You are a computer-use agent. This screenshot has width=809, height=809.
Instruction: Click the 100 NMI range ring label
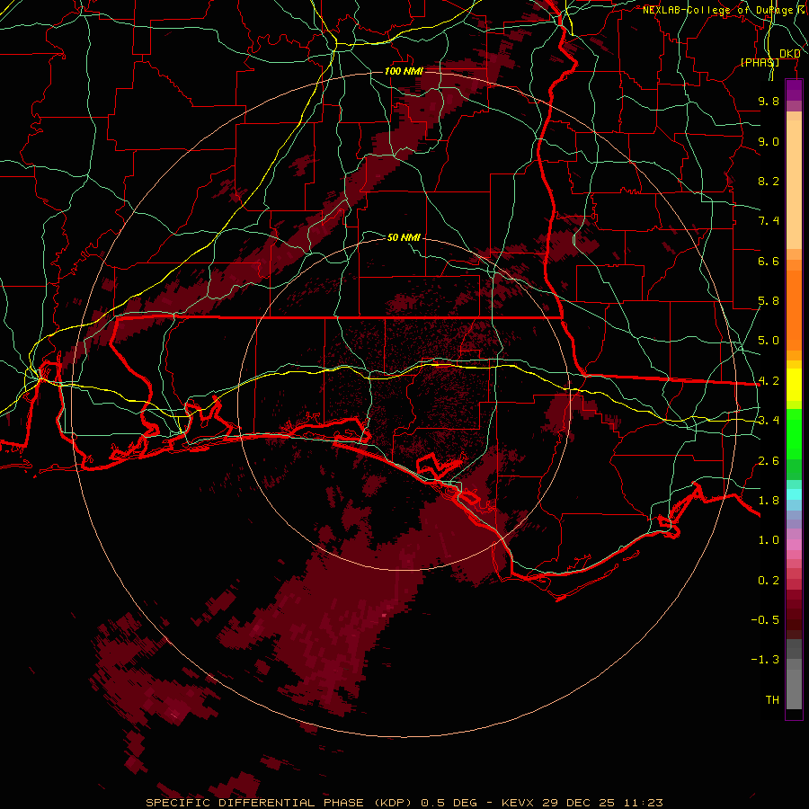[x=404, y=71]
